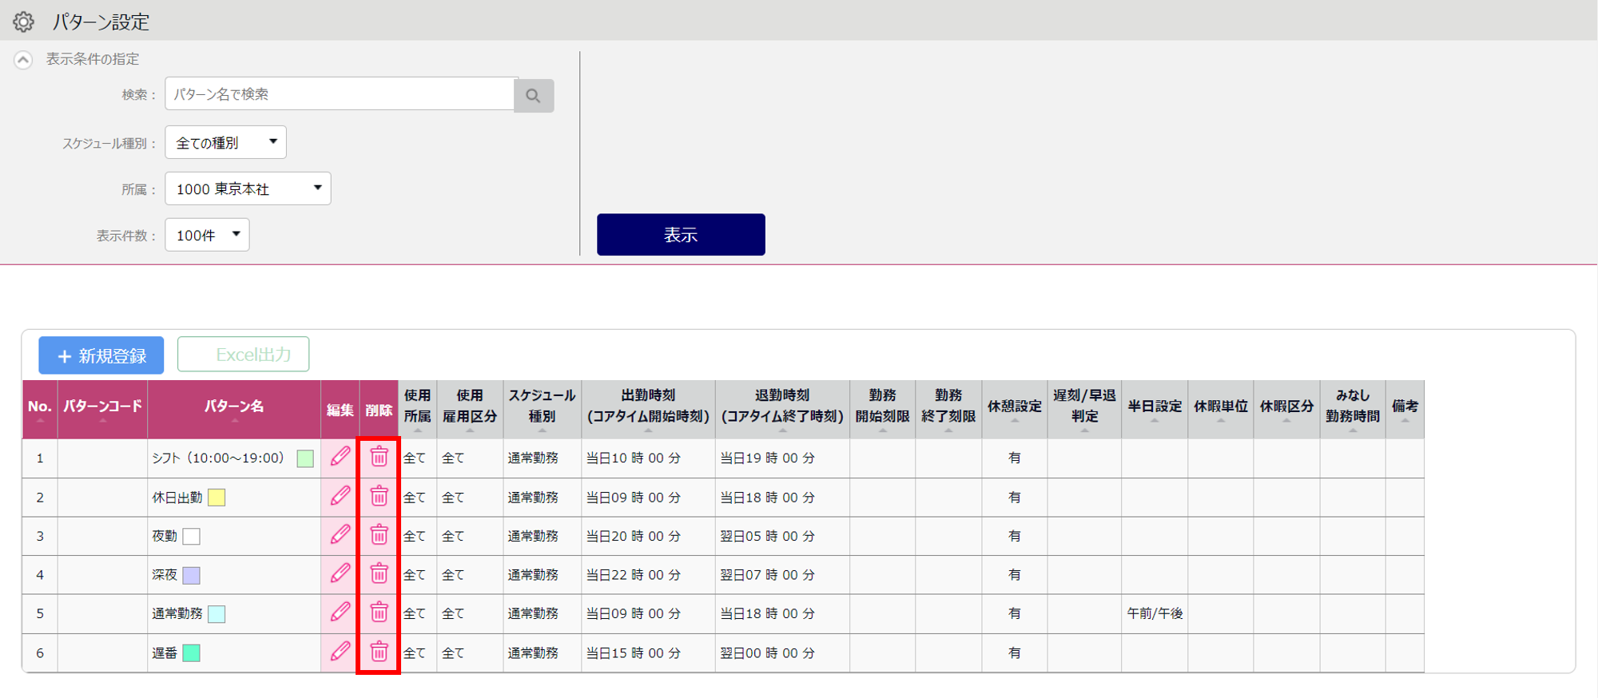The height and width of the screenshot is (698, 1598).
Task: Click the magnifier search button
Action: pyautogui.click(x=534, y=96)
